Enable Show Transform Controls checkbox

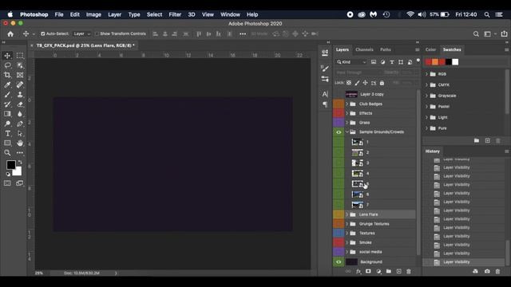pos(97,33)
